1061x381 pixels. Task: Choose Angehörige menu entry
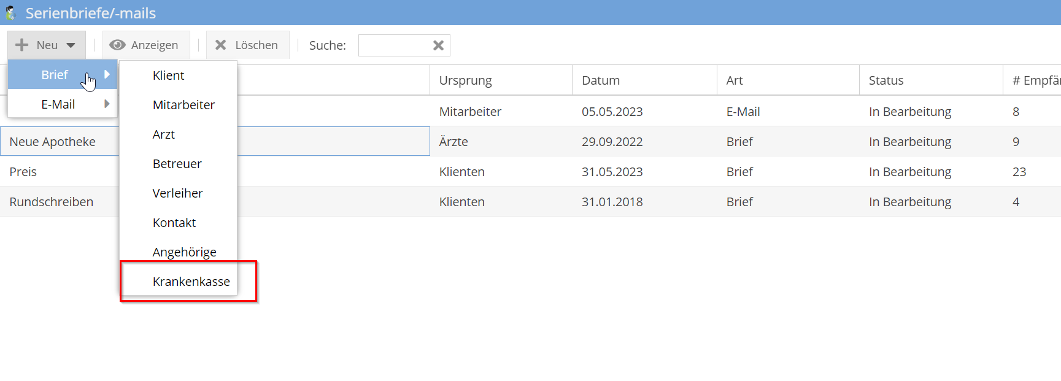(184, 252)
